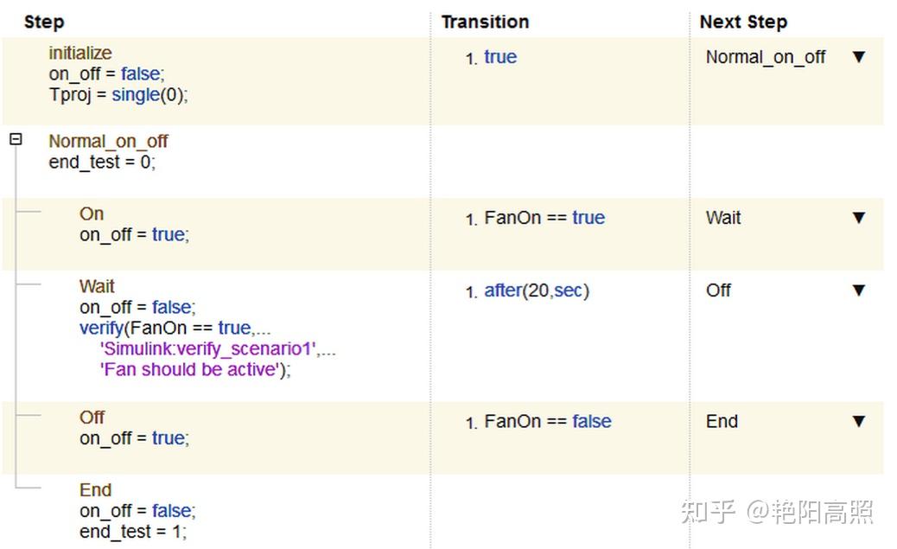Viewport: 897px width, 549px height.
Task: Edit the 'FanOn == false' transition
Action: tap(548, 422)
